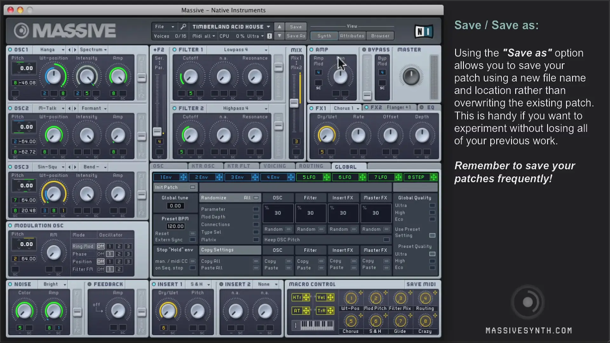This screenshot has height=343, width=610.
Task: Click the Copy All settings button
Action: point(256,261)
